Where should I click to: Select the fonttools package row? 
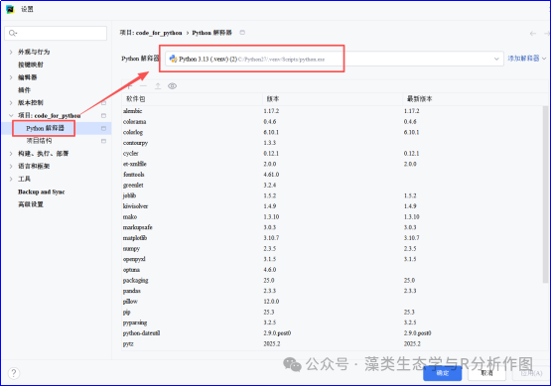coord(332,175)
